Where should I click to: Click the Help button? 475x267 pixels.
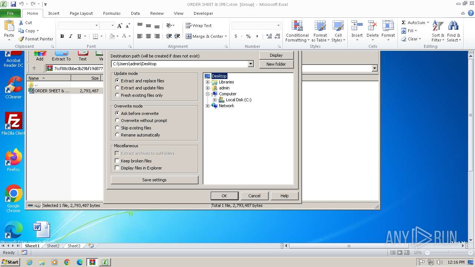pyautogui.click(x=285, y=196)
